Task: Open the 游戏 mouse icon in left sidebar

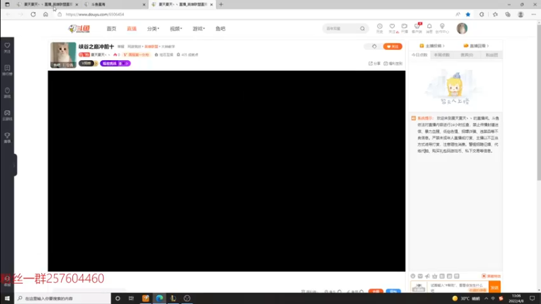Action: pyautogui.click(x=7, y=93)
